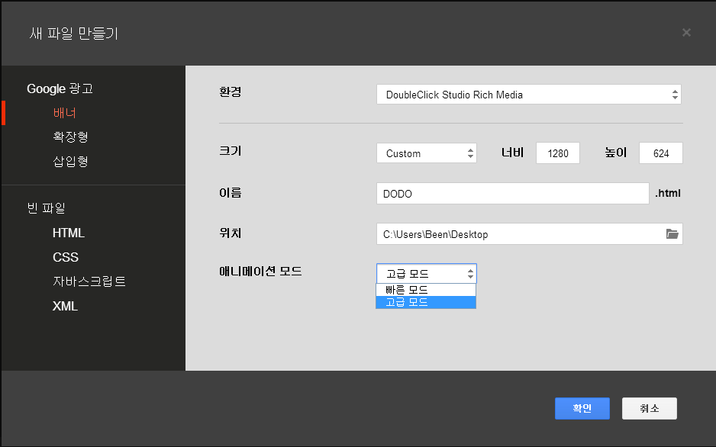Open the 크기 Custom size dropdown
Screen dimensions: 716x447
click(x=426, y=153)
